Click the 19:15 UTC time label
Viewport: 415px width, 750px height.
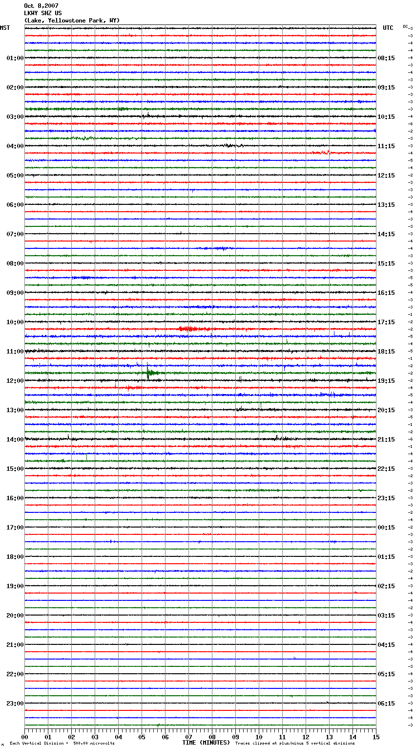coord(386,381)
